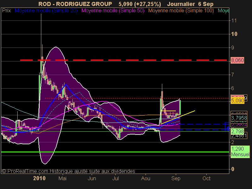Select 'Moyenne mobile (Simple 100)' legend entry
Viewport: 252px width, 189px height.
point(181,11)
